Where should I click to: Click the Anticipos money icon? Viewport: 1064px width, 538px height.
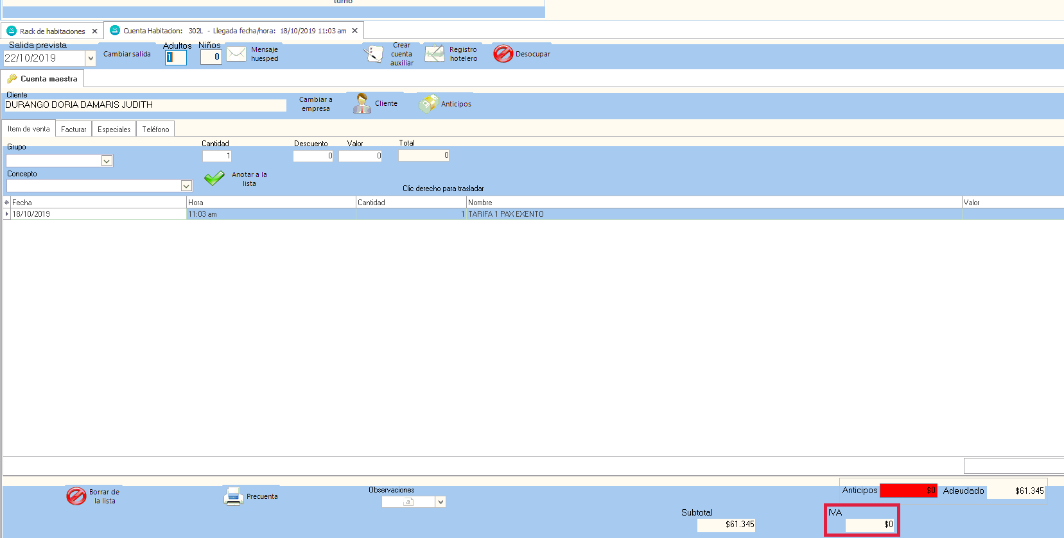[428, 103]
